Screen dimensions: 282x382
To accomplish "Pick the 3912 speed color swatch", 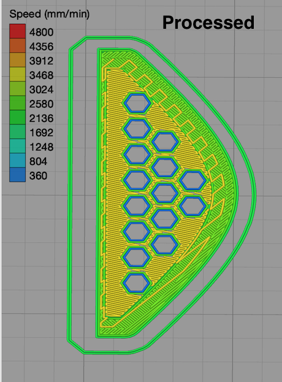I will (18, 60).
